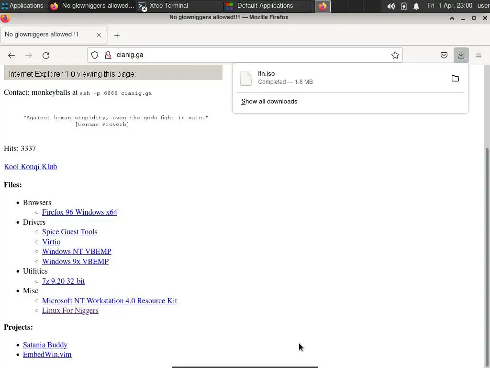The image size is (490, 368).
Task: Select the only open Firefox tab
Action: tap(54, 34)
